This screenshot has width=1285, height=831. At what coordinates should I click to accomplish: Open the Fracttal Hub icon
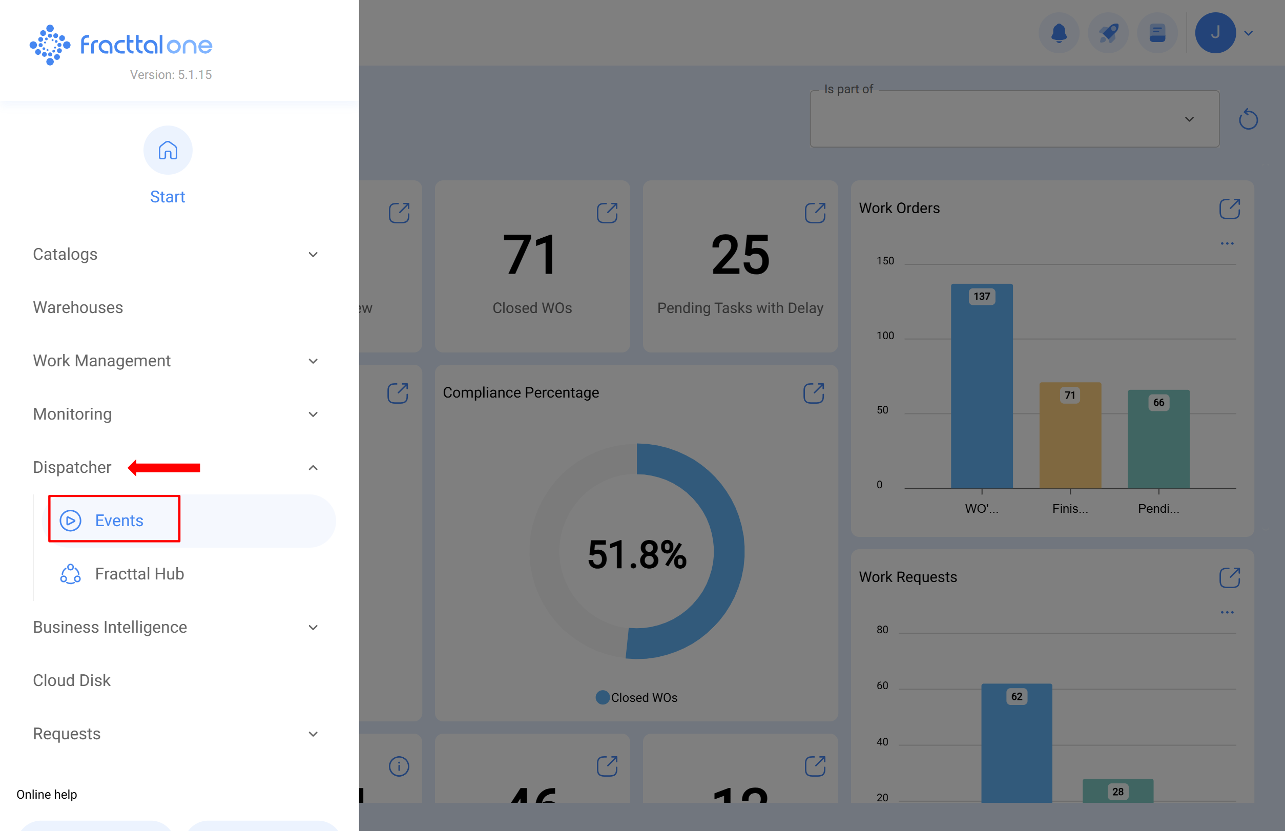click(70, 574)
